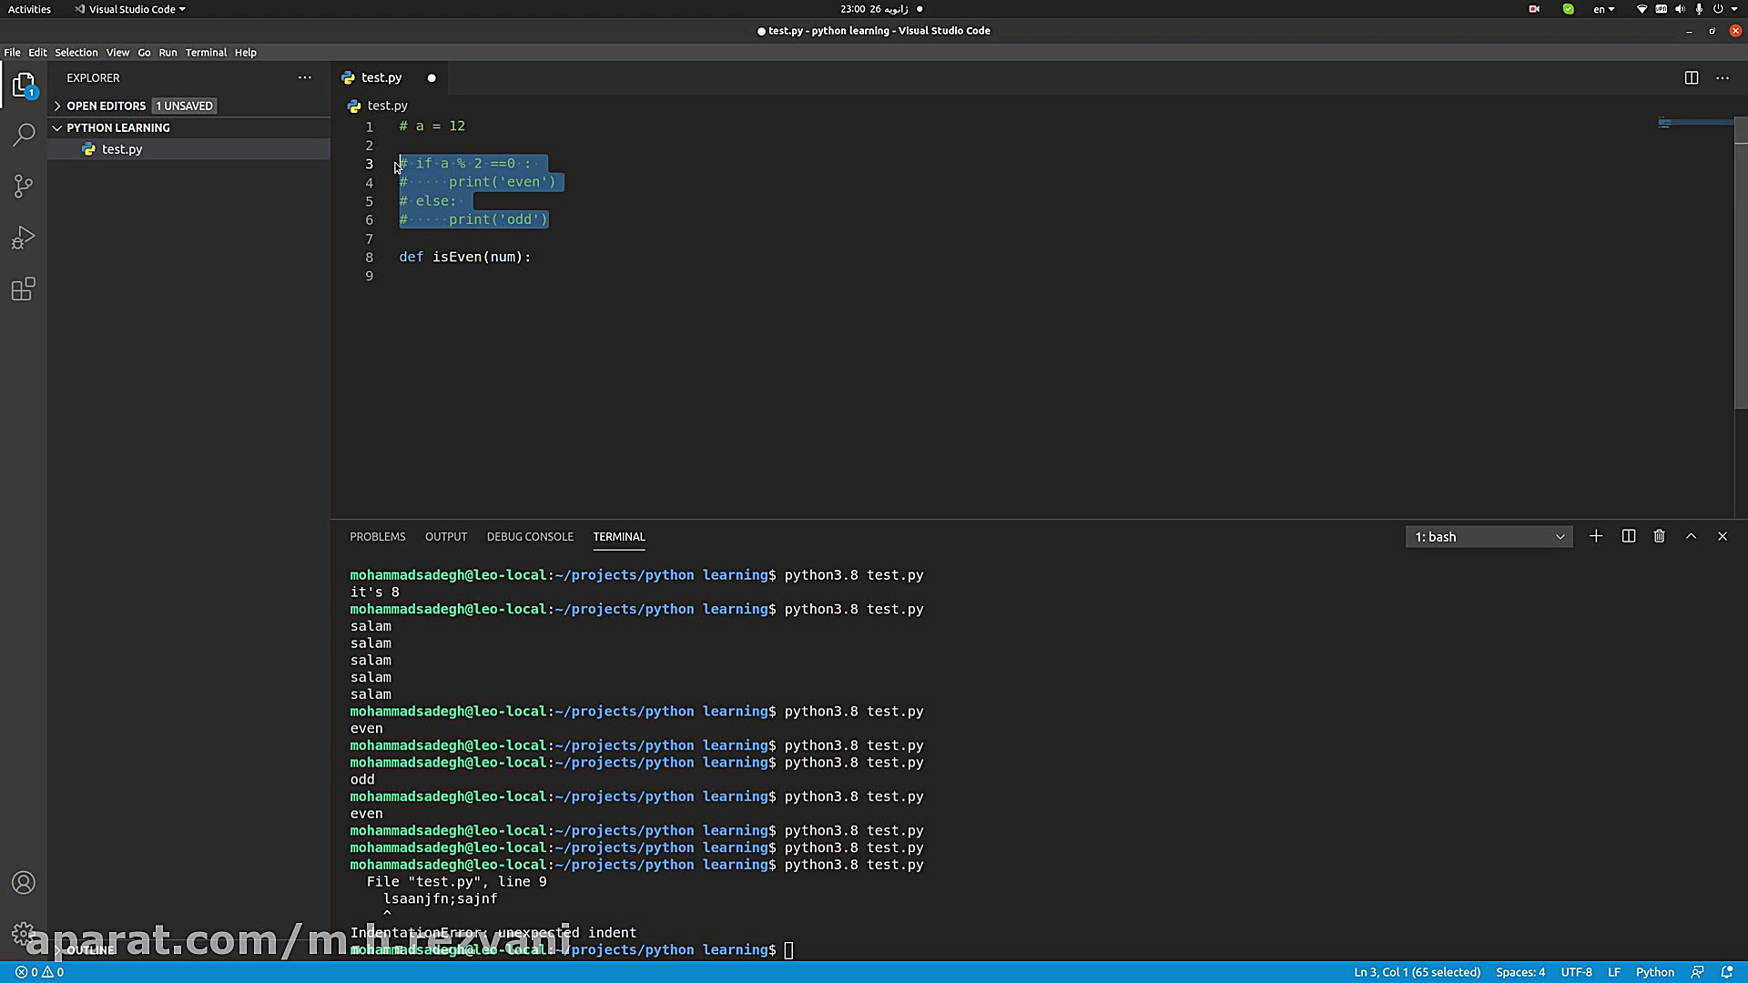
Task: Open the Terminal menu
Action: (x=206, y=52)
